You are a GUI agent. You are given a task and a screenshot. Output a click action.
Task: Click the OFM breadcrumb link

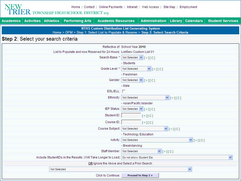[69, 32]
